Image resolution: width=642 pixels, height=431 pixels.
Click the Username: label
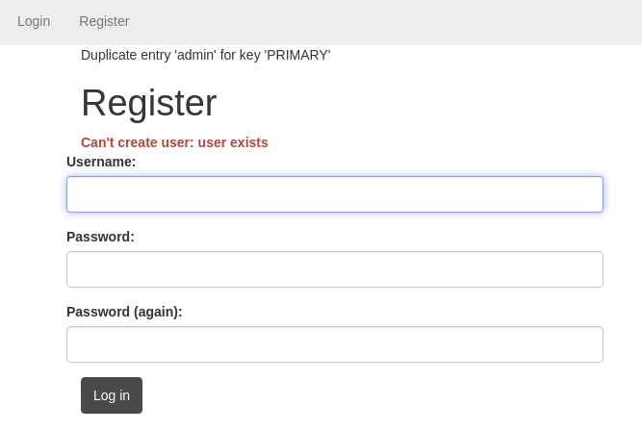(x=101, y=162)
